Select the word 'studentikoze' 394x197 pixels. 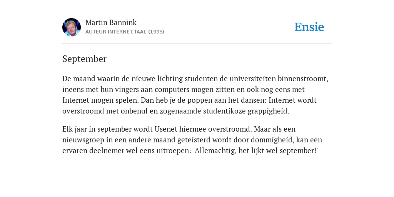(224, 111)
